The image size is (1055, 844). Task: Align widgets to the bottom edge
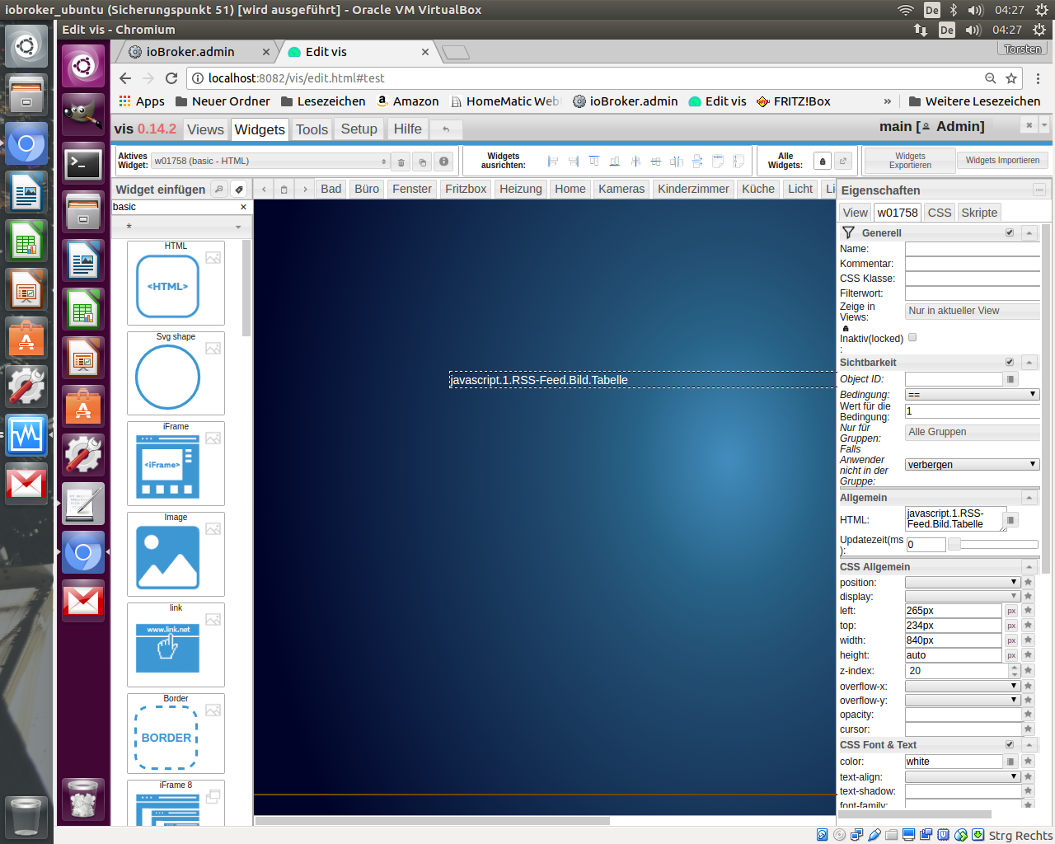click(x=615, y=161)
